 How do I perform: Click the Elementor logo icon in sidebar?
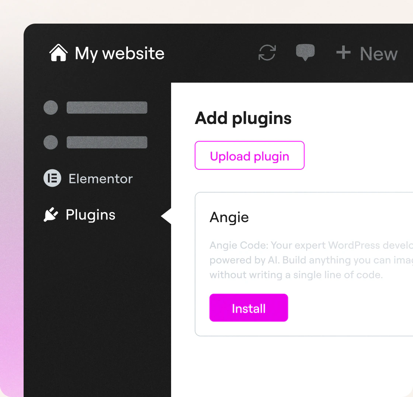pos(52,178)
